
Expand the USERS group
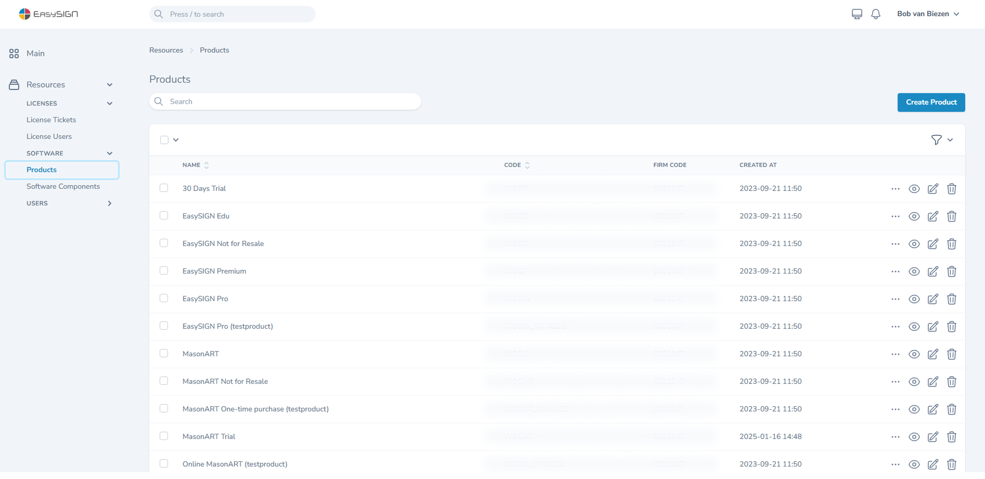click(110, 203)
